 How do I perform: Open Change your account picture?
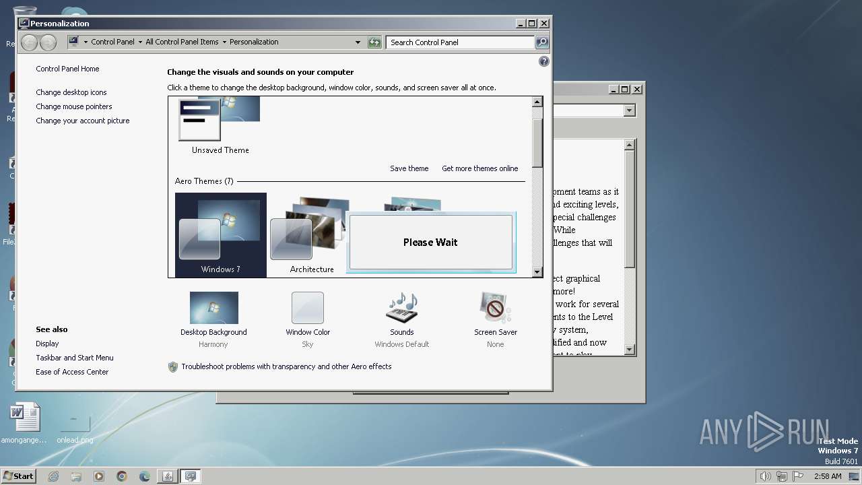click(83, 121)
